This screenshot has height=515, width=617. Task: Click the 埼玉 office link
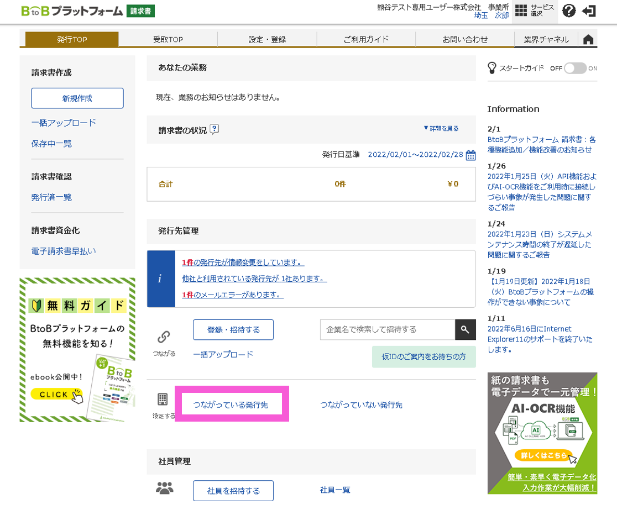tap(481, 15)
